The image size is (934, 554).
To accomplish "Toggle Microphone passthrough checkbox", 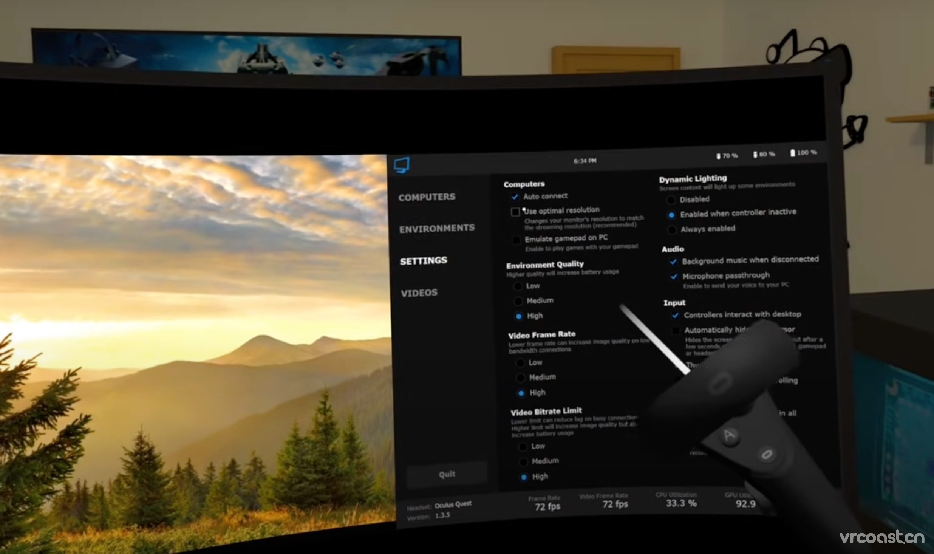I will (674, 277).
